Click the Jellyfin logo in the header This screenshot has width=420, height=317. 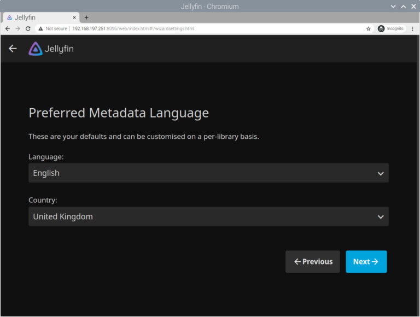tap(51, 49)
